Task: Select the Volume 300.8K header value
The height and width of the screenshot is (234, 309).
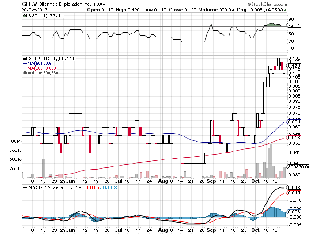Action: pos(217,10)
